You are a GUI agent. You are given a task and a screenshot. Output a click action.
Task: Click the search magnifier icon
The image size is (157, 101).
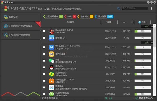[x=119, y=9]
